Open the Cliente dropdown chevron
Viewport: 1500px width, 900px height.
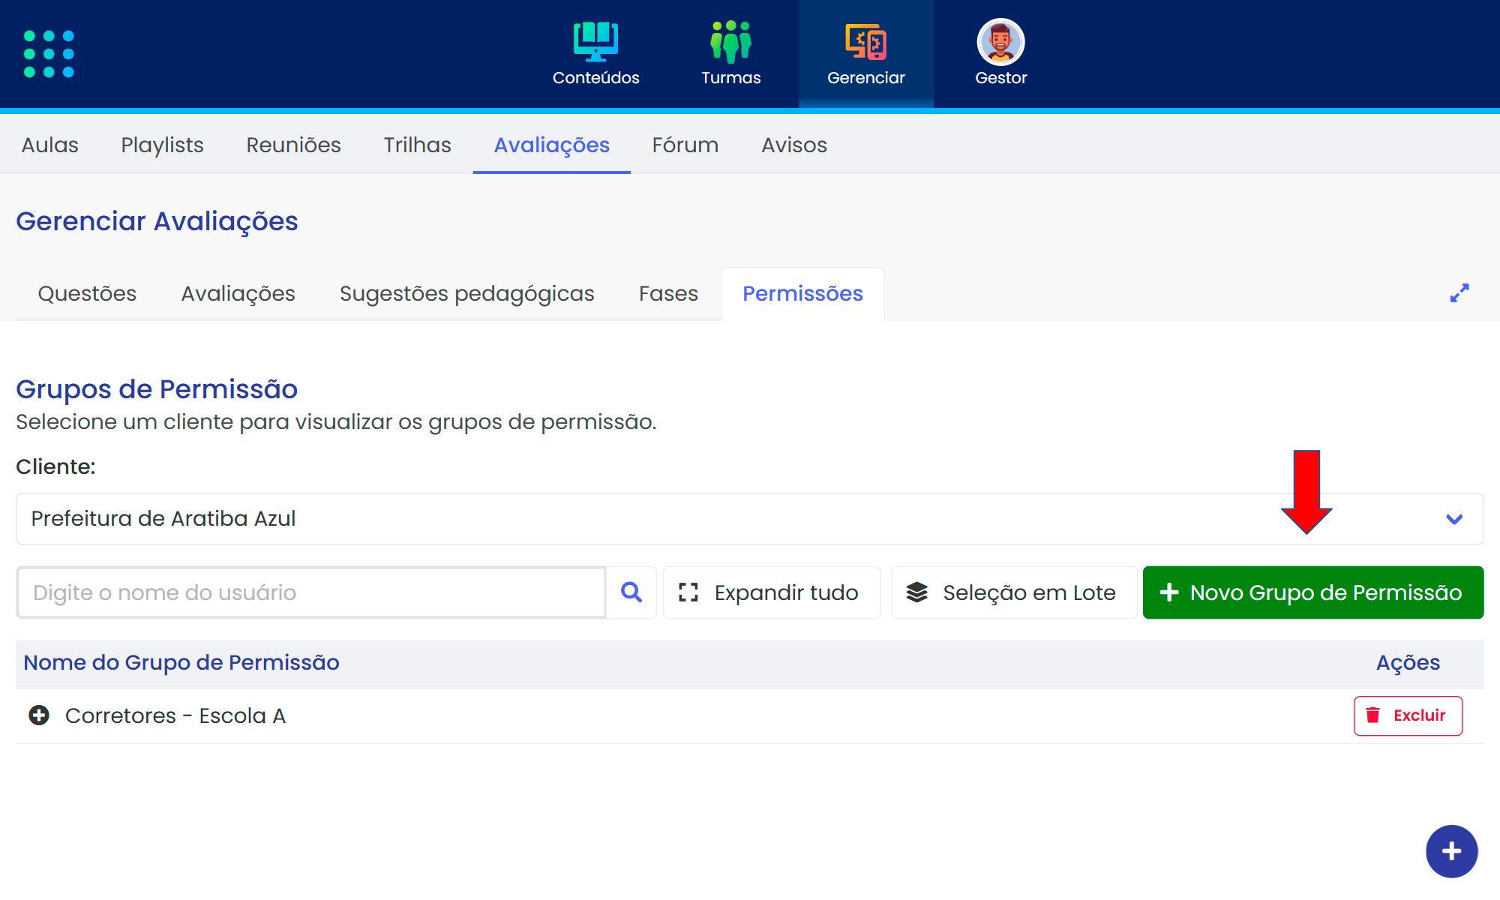[1453, 519]
